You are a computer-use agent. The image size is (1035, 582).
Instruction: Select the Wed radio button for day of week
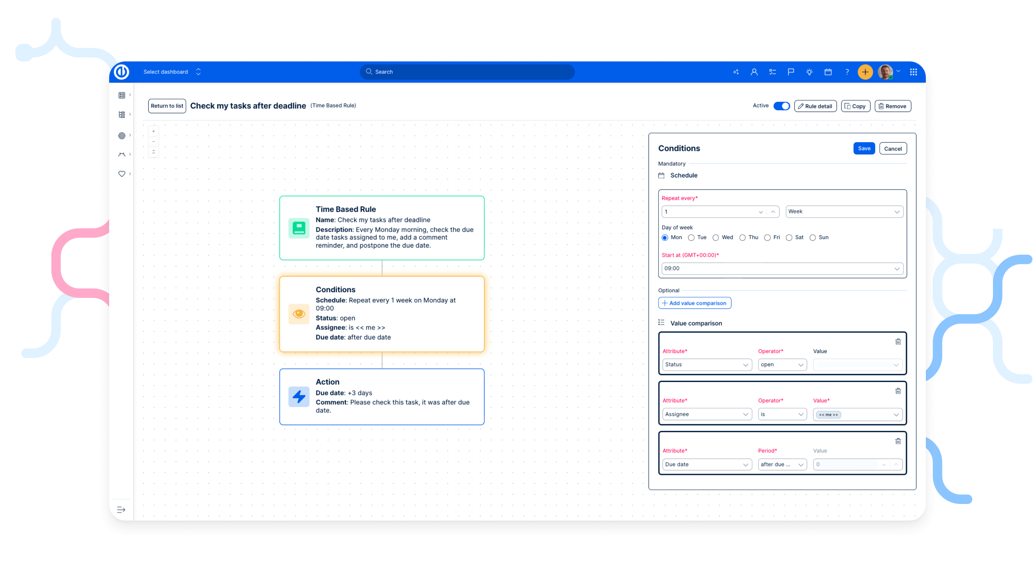tap(716, 238)
